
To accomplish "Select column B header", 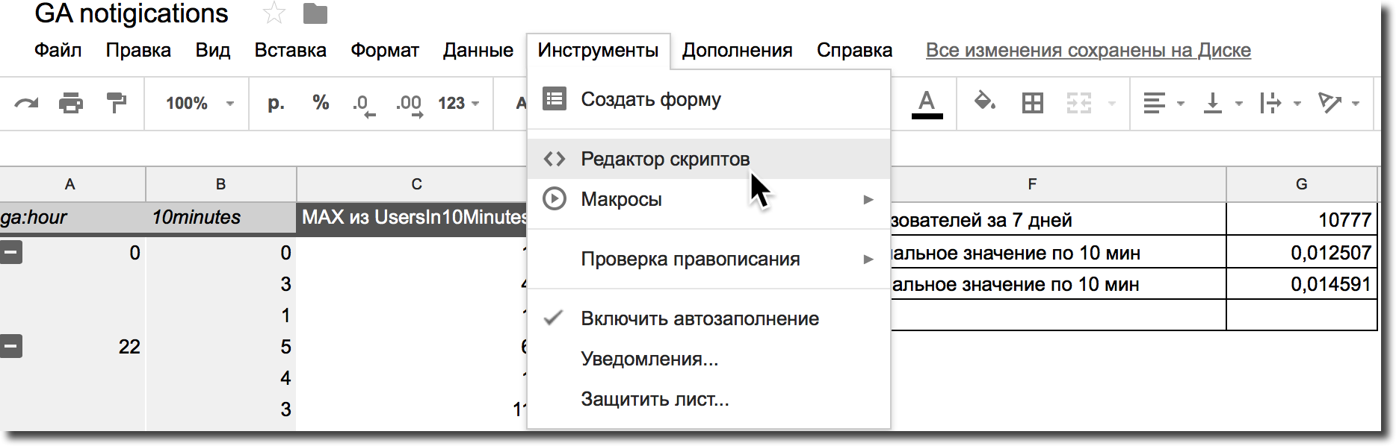I will coord(221,184).
